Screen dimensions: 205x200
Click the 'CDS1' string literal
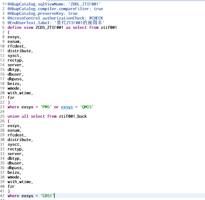tap(47, 196)
